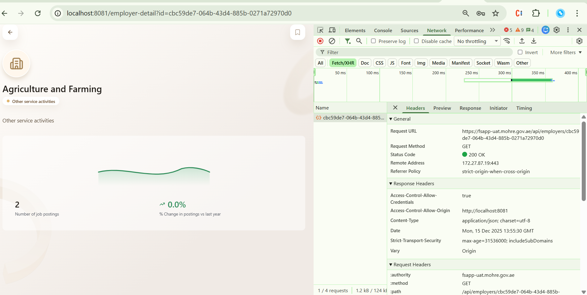The image size is (587, 295).
Task: Show more DevTools tabs chevron
Action: [x=492, y=30]
